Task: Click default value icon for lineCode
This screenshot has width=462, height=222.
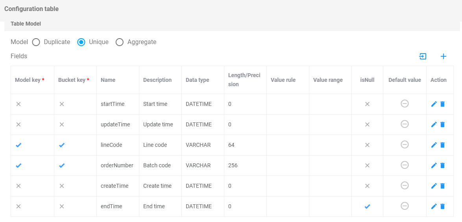Action: click(x=405, y=144)
